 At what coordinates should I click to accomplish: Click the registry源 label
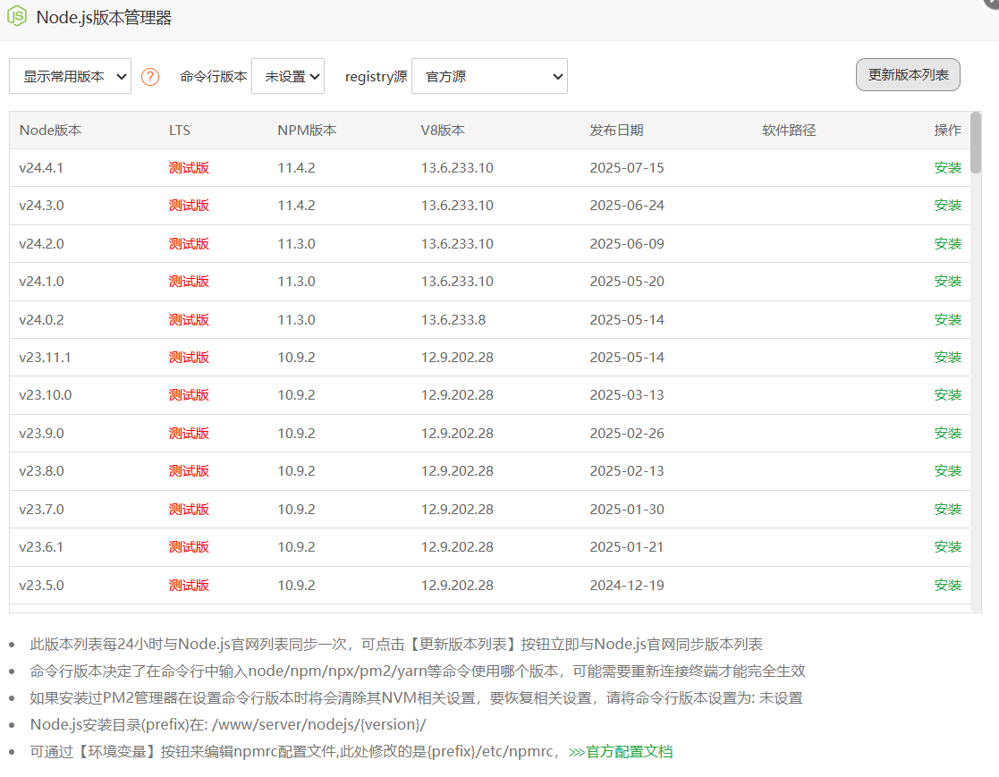coord(376,76)
